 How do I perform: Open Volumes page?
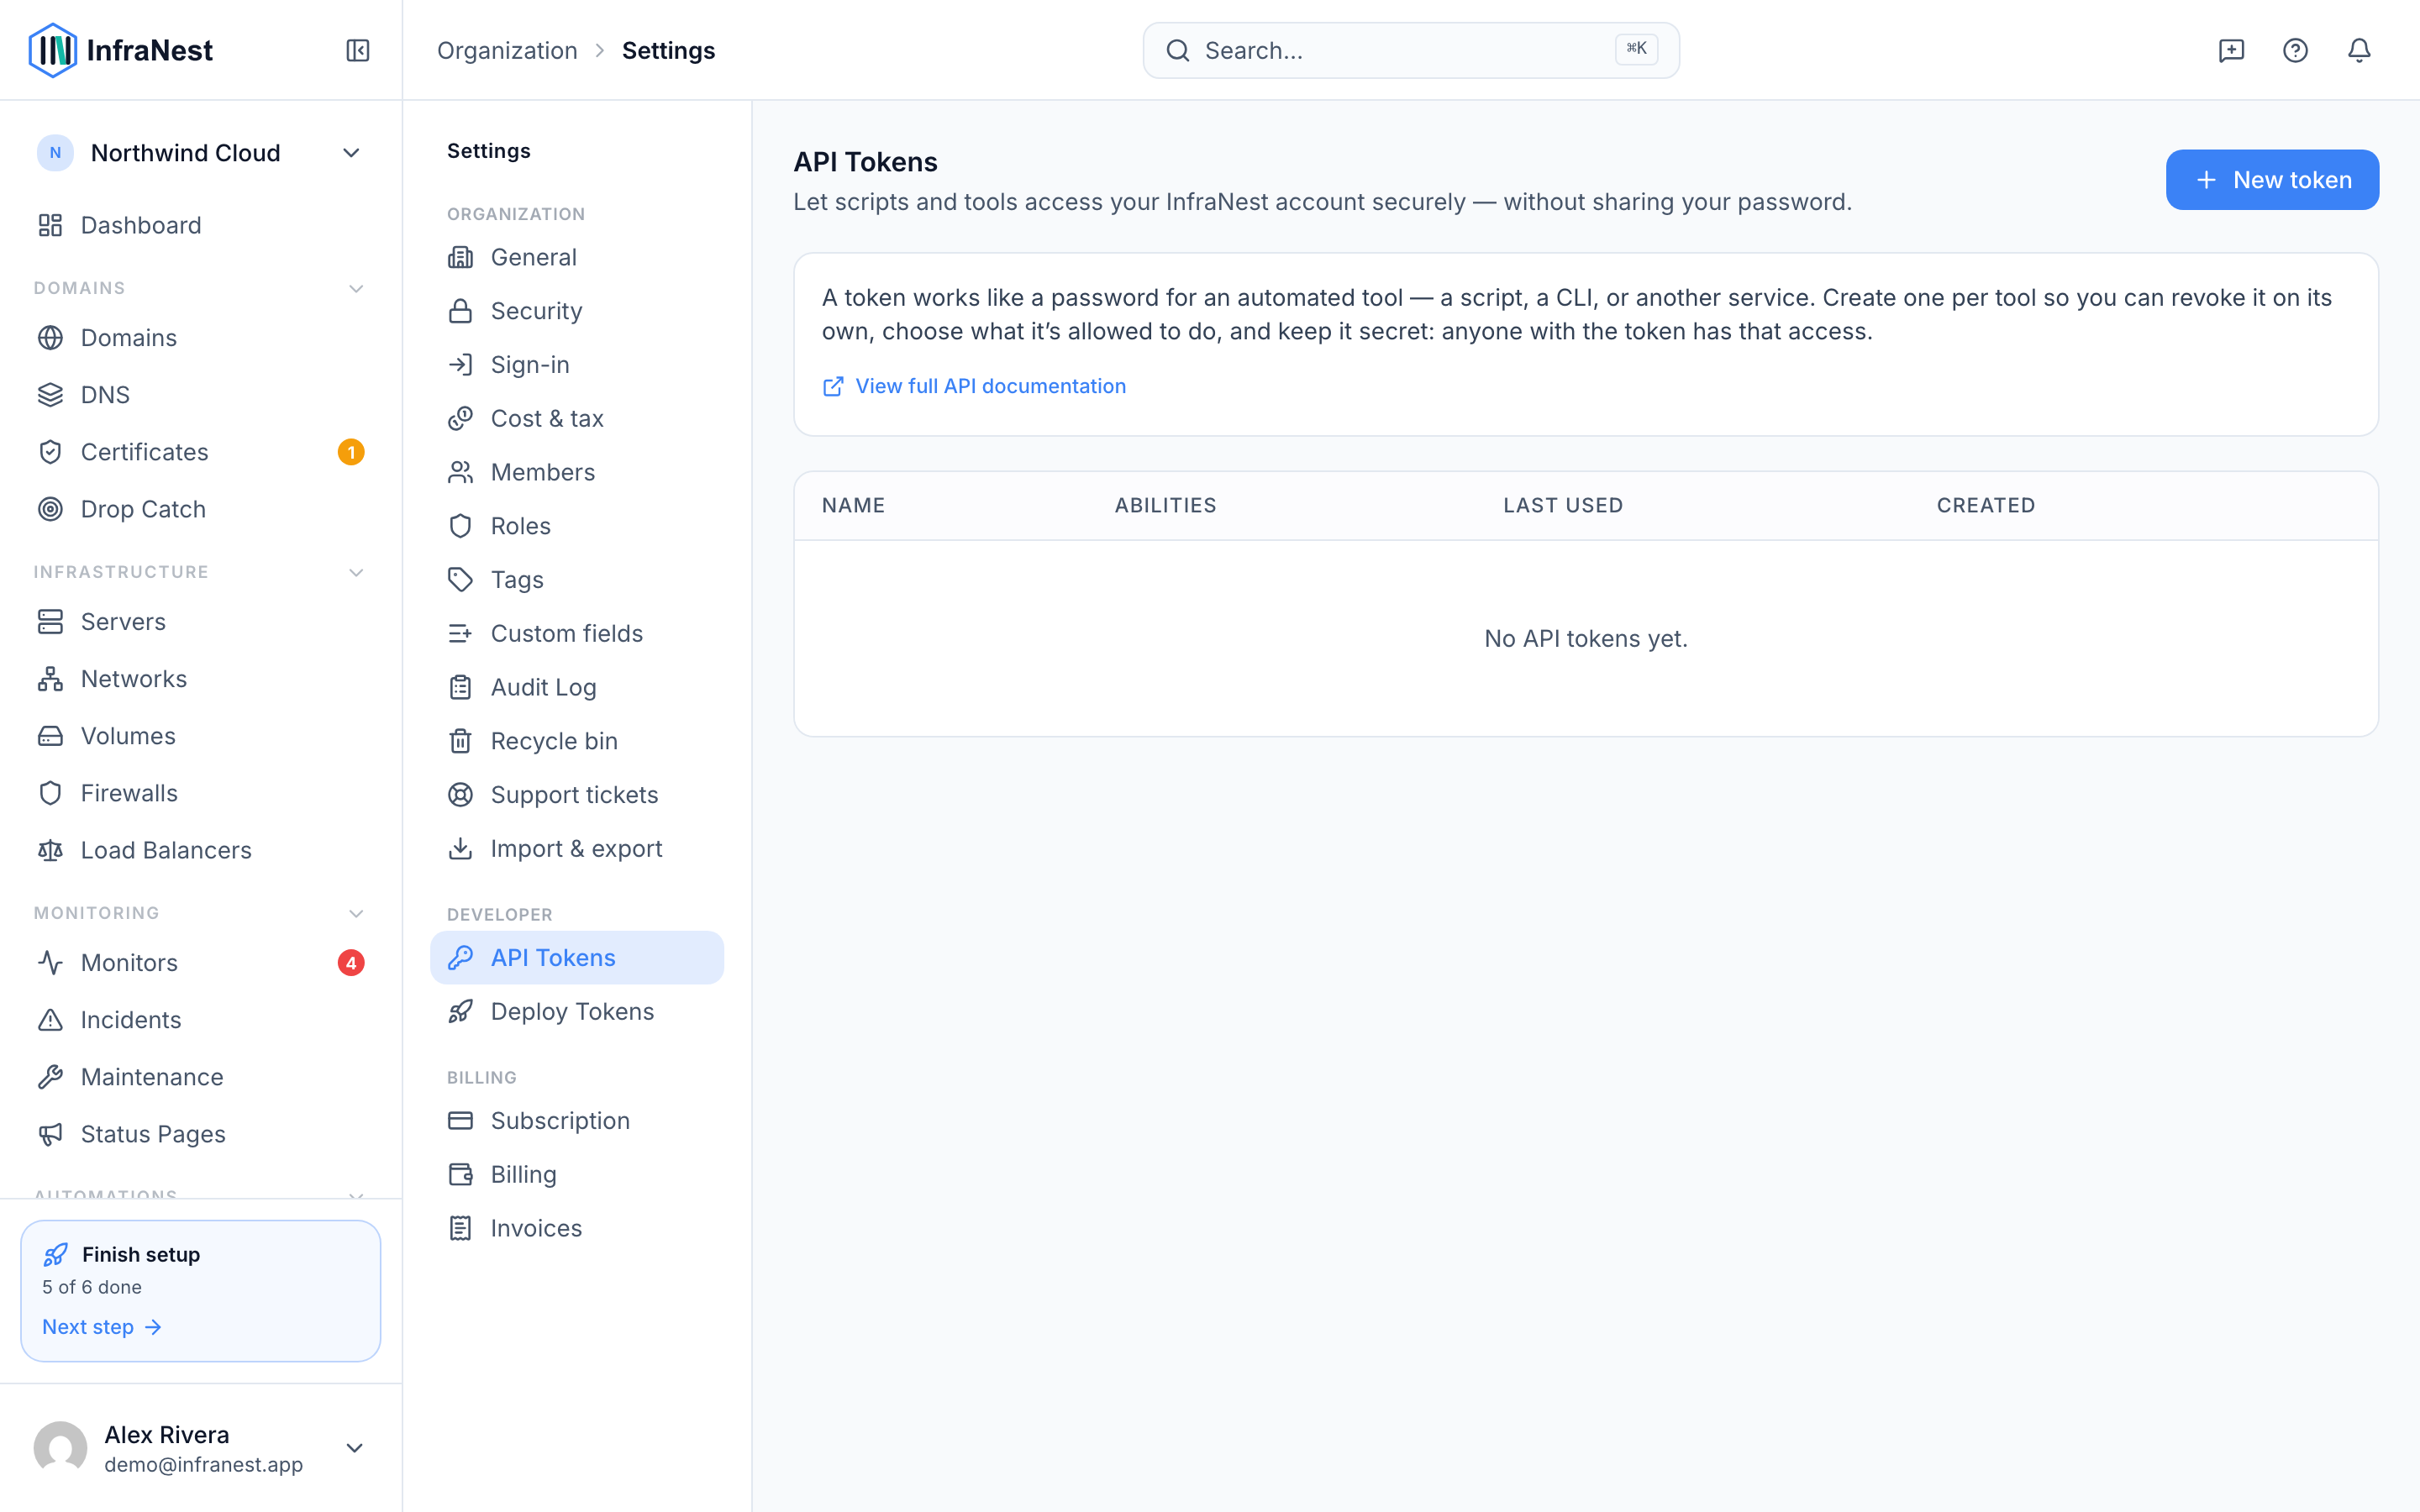(200, 736)
